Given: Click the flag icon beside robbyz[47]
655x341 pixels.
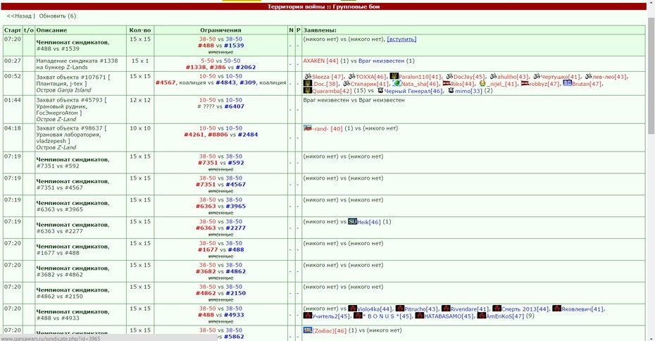Looking at the screenshot, I should (525, 84).
